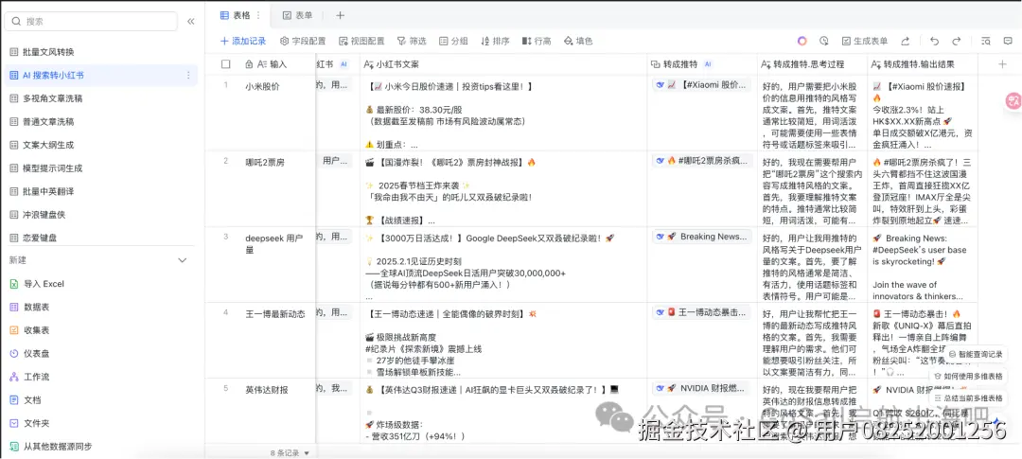Redo the last action
Viewport: 1022px width, 459px height.
[956, 41]
